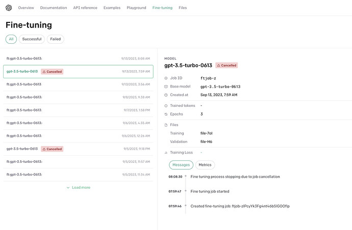Switch to Playground

pos(136,8)
